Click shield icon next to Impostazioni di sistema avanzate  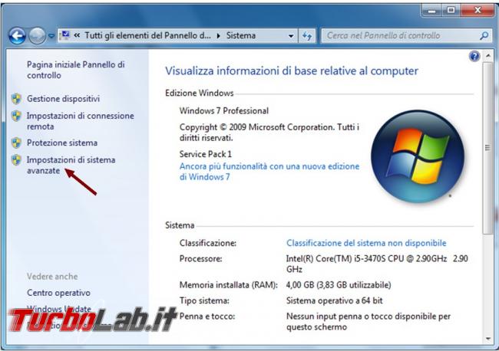point(16,159)
